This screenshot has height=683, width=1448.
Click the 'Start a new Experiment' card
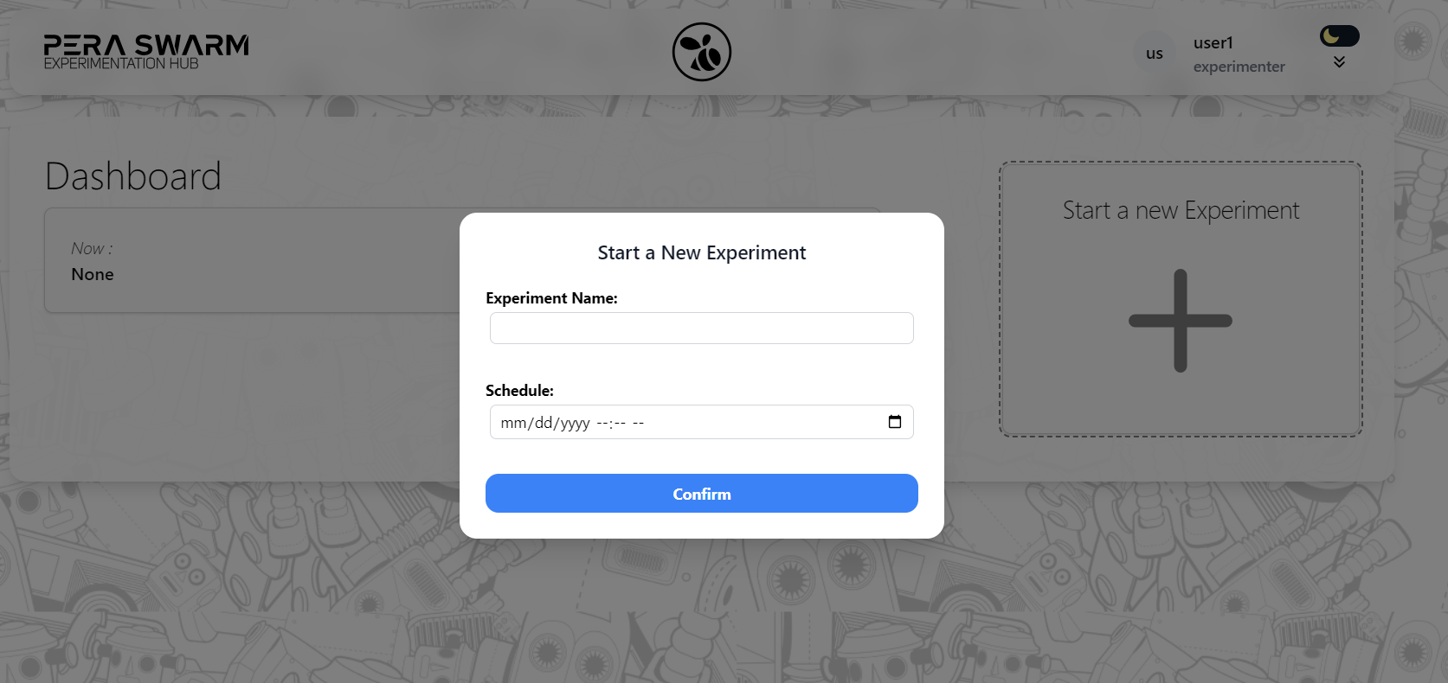1181,299
